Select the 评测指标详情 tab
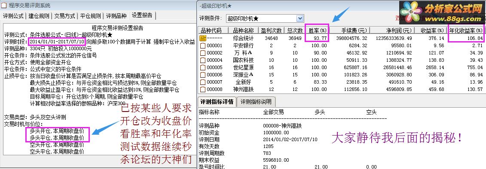This screenshot has height=169, width=486. 217,102
